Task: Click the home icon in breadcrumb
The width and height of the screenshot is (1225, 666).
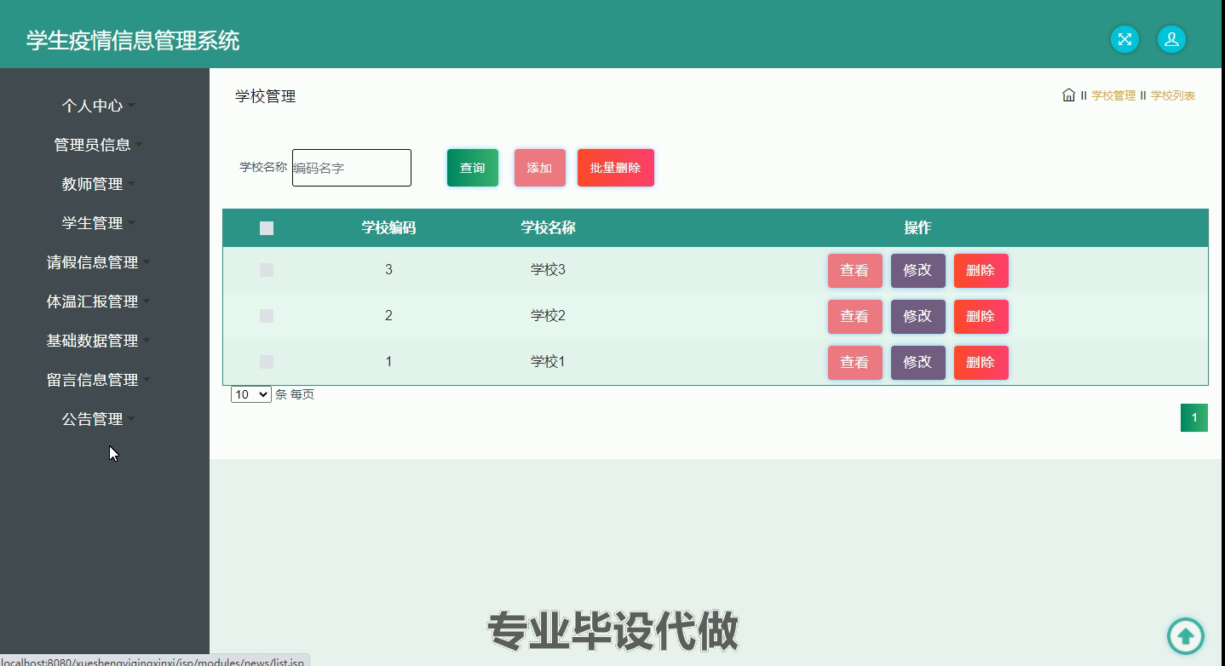Action: (1068, 95)
